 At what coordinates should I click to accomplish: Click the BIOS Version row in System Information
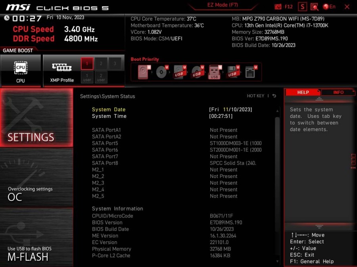pyautogui.click(x=177, y=222)
